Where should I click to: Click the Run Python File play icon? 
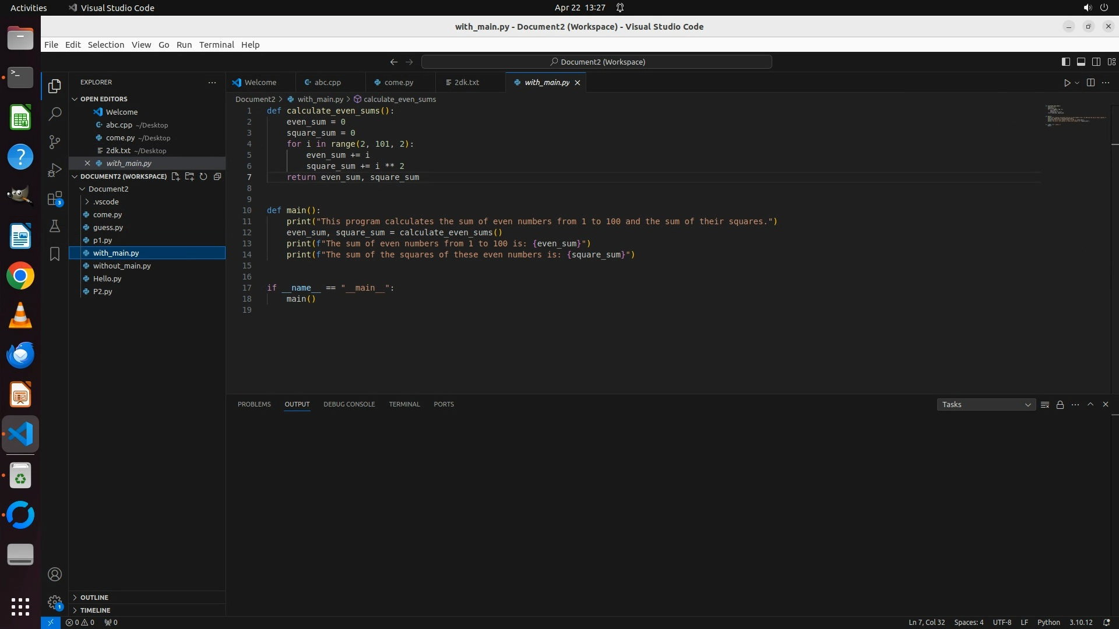pyautogui.click(x=1067, y=83)
